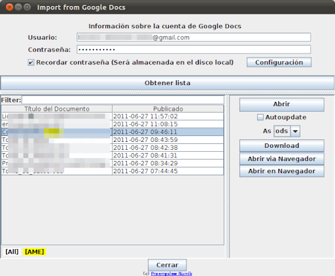Open the Przemyslaw Rumik author link
This screenshot has width=335, height=276.
coord(171,273)
